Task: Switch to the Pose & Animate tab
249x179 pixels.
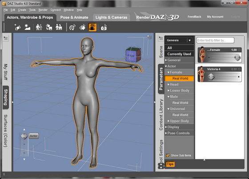Action: coord(74,17)
